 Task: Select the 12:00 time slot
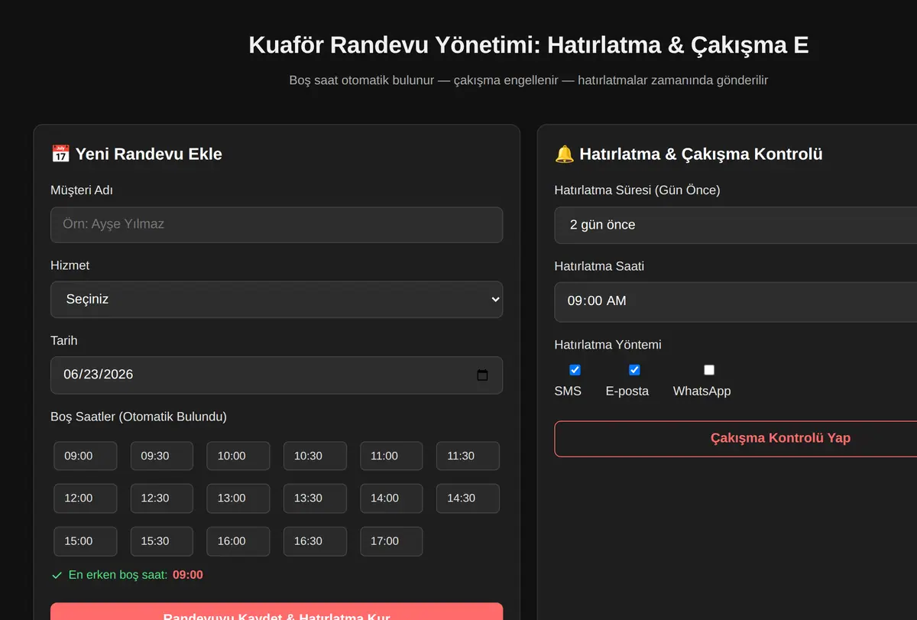86,498
